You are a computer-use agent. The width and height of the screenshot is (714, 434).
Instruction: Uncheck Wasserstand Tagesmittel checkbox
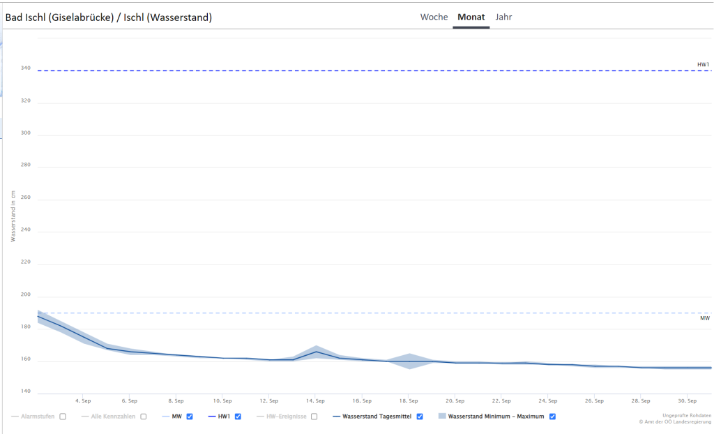point(420,417)
